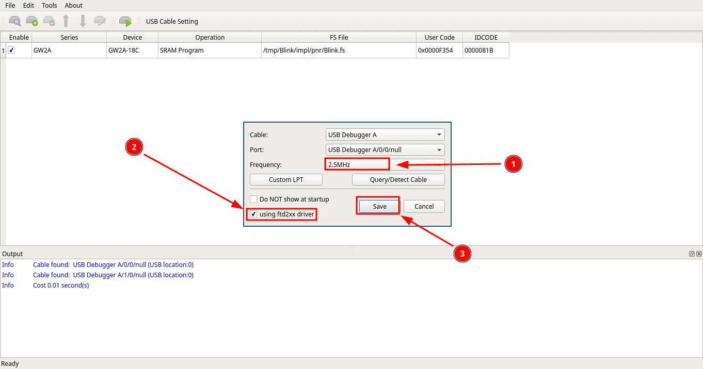Float the Output panel with its undock icon
This screenshot has width=703, height=369.
tap(692, 254)
